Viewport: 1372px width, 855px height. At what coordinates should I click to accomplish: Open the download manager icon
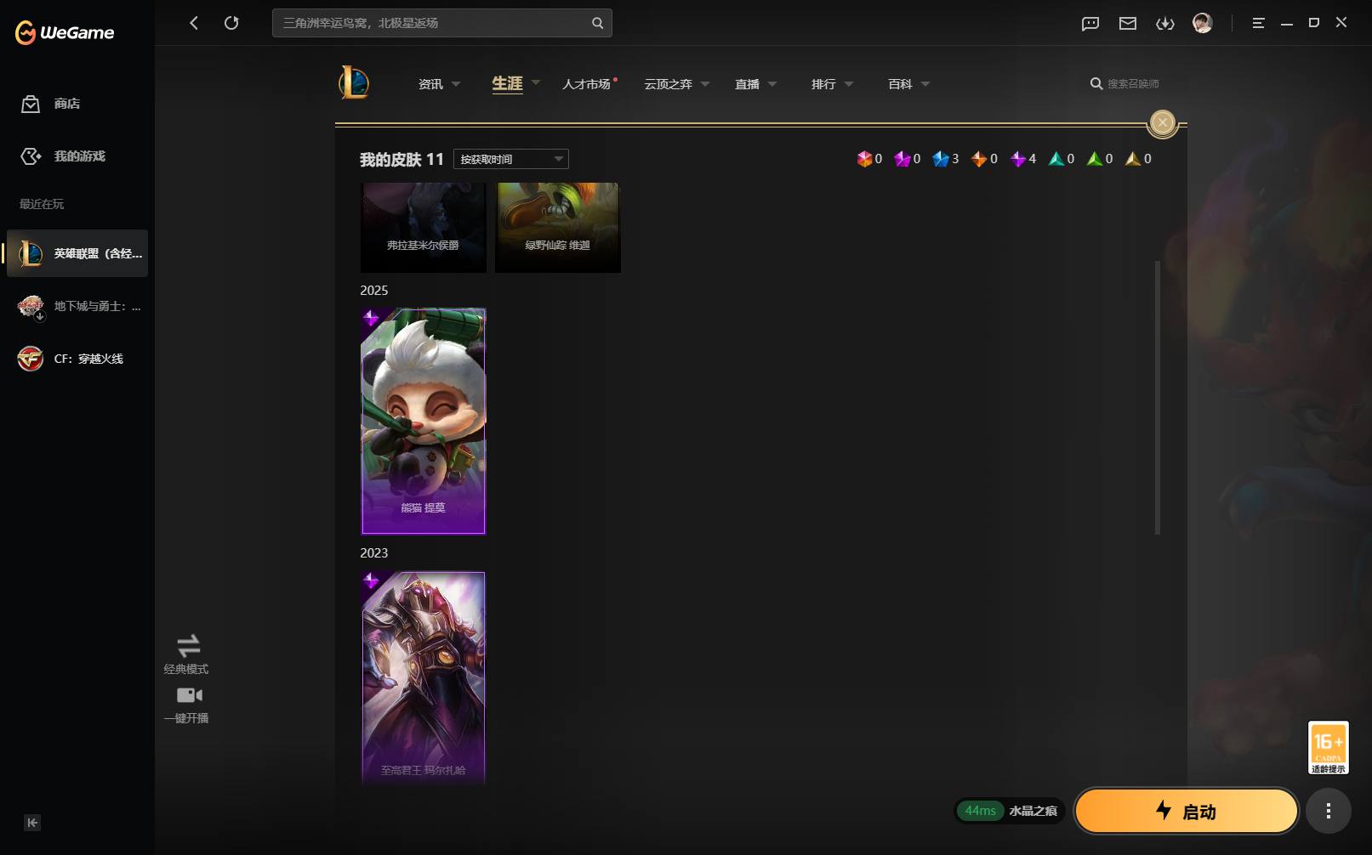pos(1165,23)
